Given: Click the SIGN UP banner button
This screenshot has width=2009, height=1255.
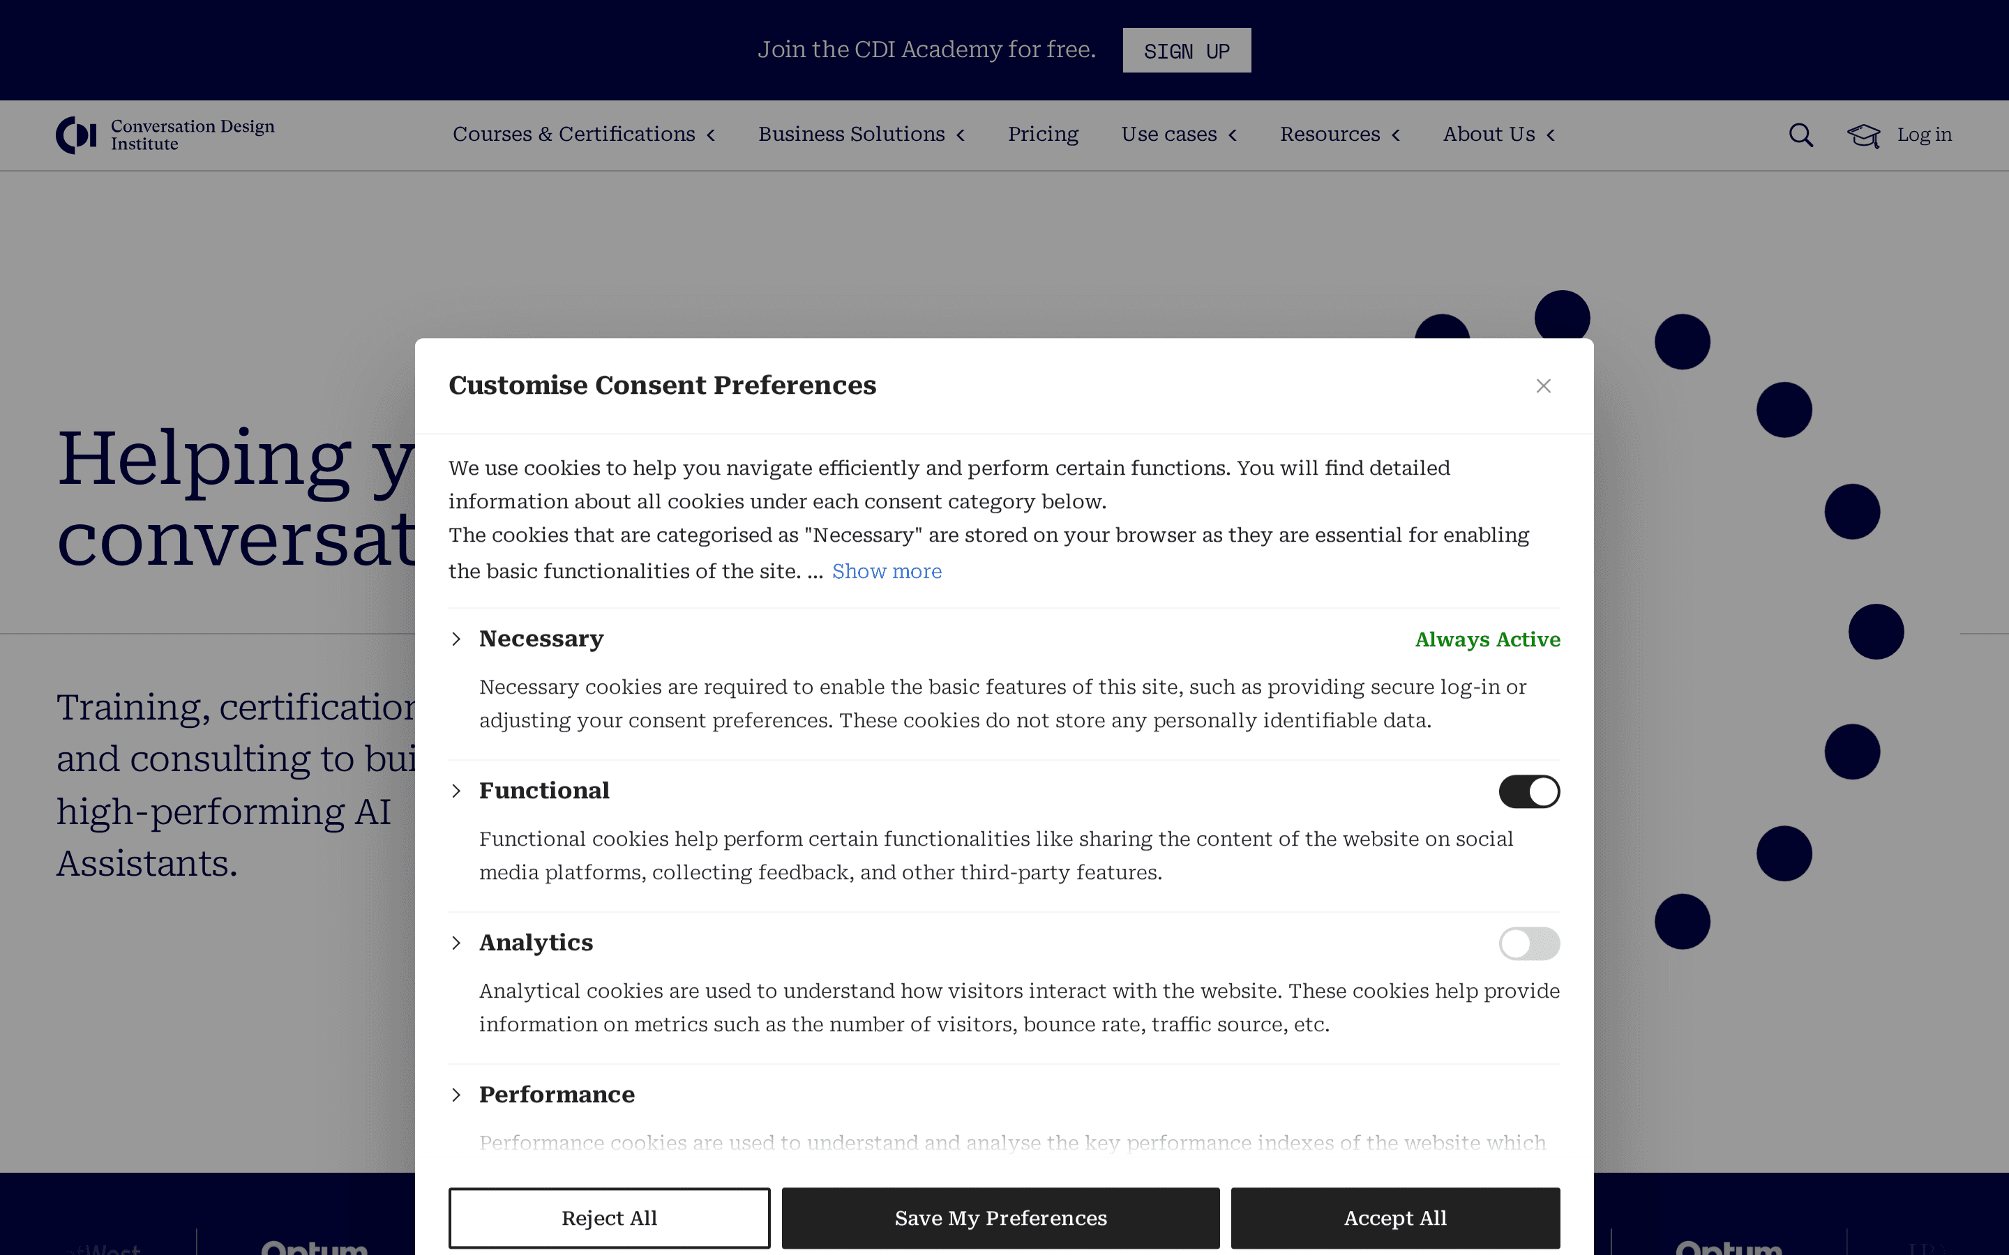Looking at the screenshot, I should pyautogui.click(x=1187, y=51).
